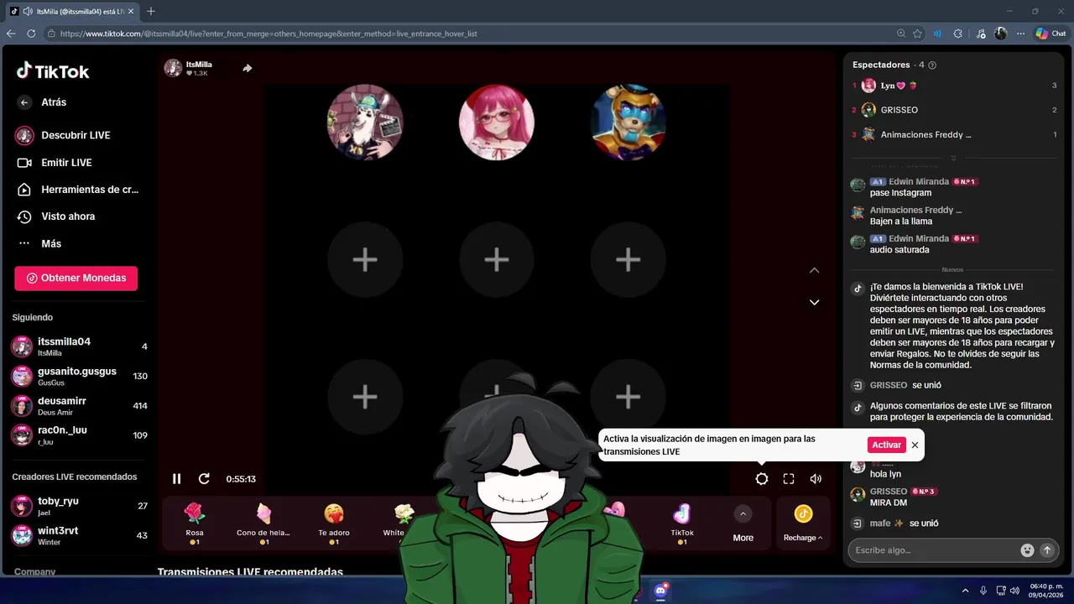Click the bottom-row left plus slot
Viewport: 1074px width, 604px height.
[x=365, y=396]
